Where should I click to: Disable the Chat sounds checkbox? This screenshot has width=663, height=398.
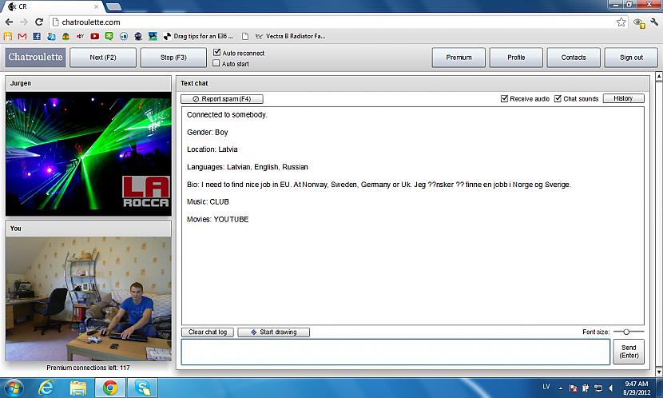click(558, 98)
